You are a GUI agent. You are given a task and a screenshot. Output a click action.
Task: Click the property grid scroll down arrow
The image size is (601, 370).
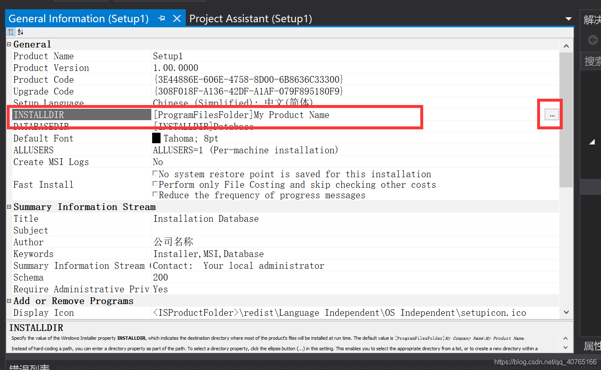tap(566, 312)
